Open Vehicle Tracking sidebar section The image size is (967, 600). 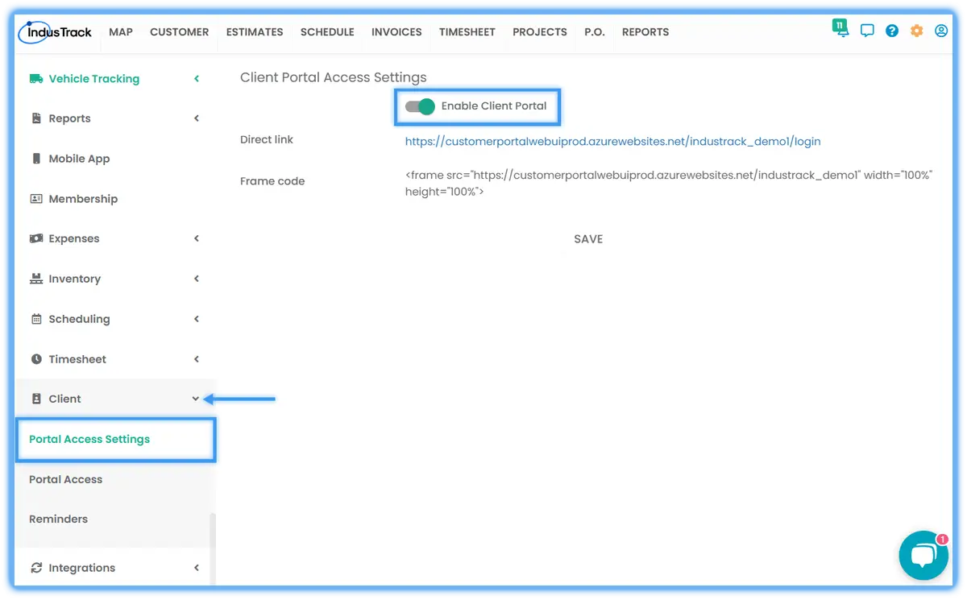pyautogui.click(x=94, y=79)
